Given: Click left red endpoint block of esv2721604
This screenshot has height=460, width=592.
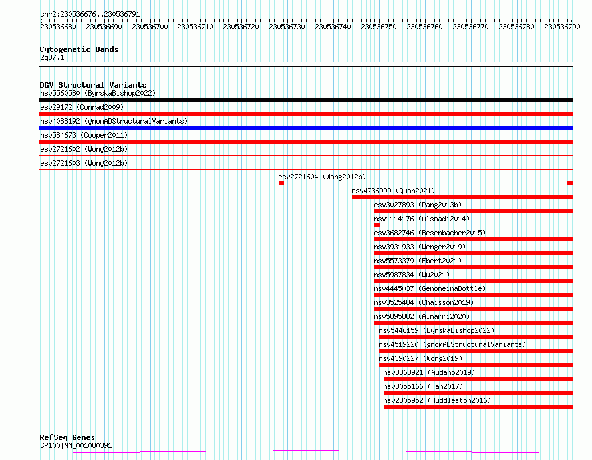Looking at the screenshot, I should tap(281, 183).
